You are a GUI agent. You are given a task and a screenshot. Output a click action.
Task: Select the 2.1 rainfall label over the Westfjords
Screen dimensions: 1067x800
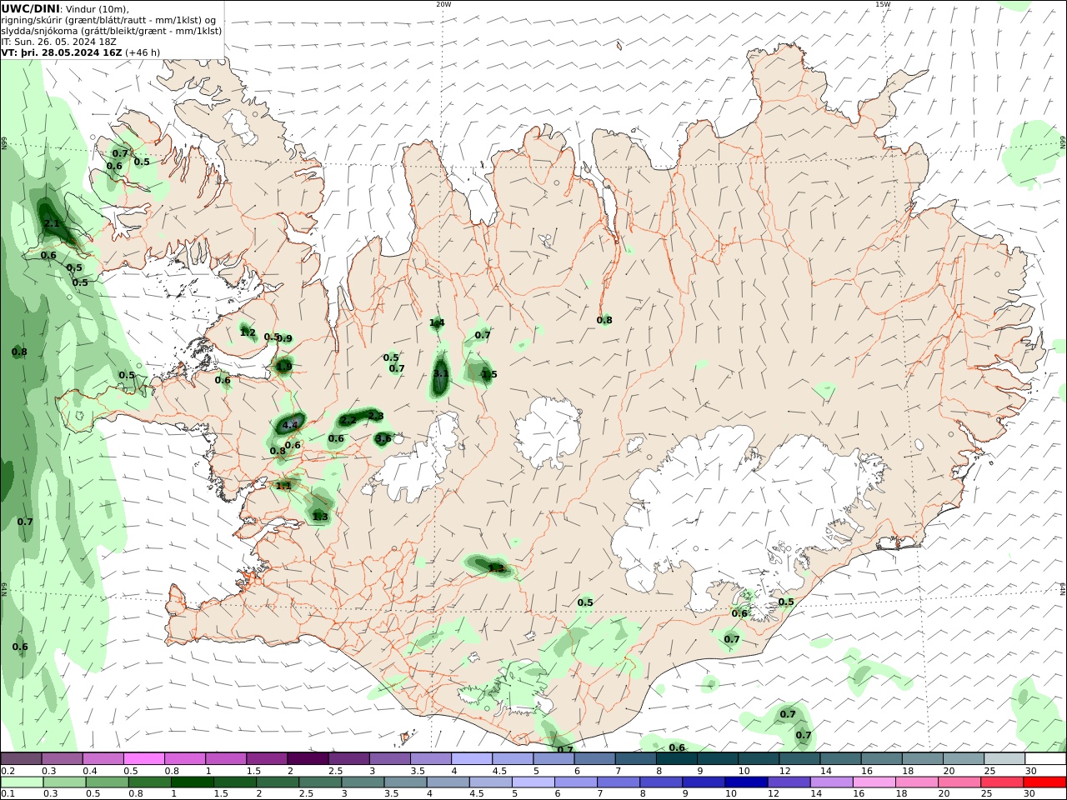coord(52,223)
